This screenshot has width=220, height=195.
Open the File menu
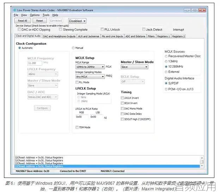pos(16,15)
